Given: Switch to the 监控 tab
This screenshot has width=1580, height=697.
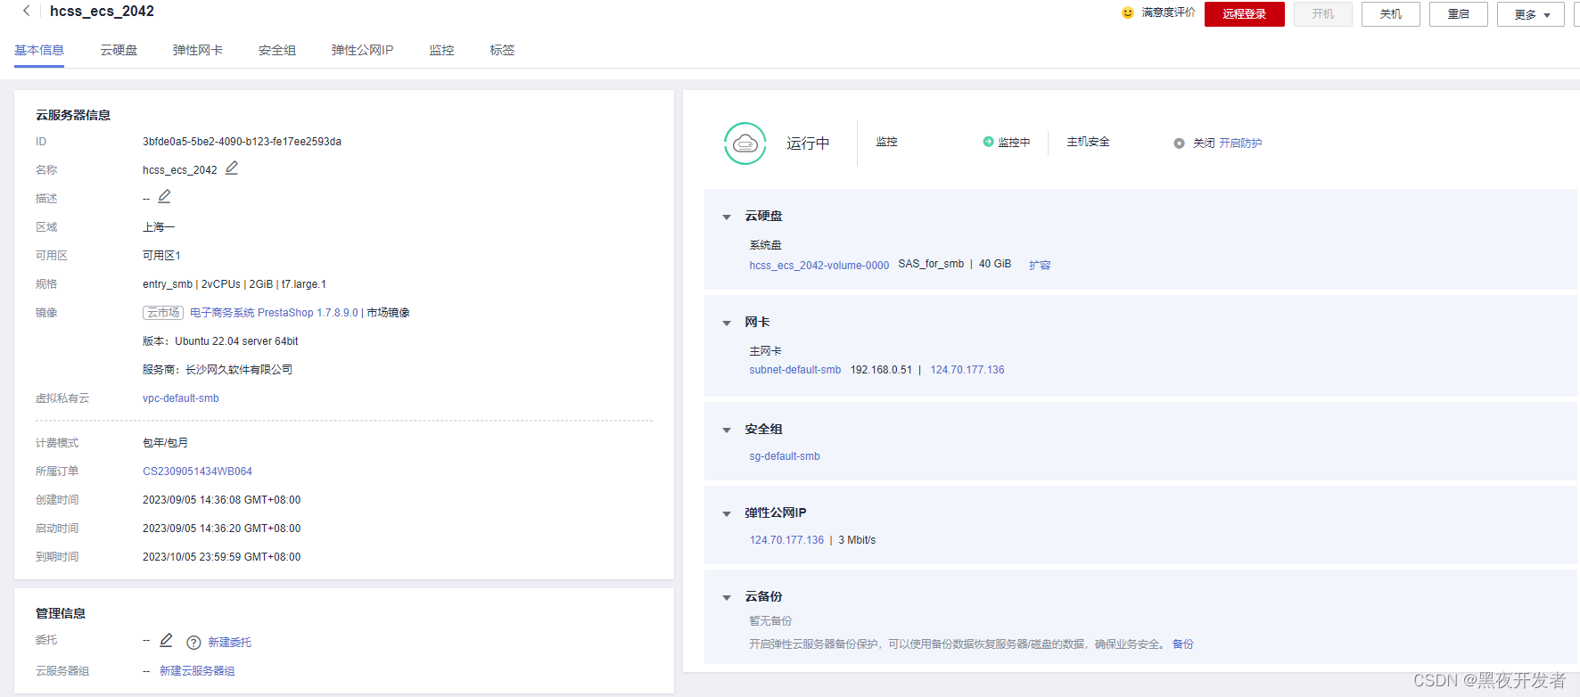Looking at the screenshot, I should tap(441, 50).
